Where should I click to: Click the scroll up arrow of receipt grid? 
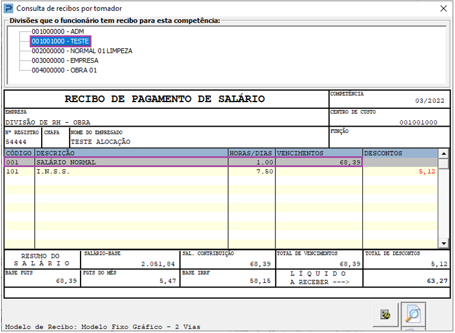(x=444, y=153)
